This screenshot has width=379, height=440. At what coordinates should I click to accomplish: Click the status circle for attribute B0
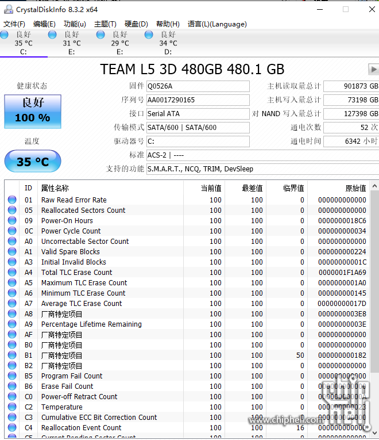point(12,345)
